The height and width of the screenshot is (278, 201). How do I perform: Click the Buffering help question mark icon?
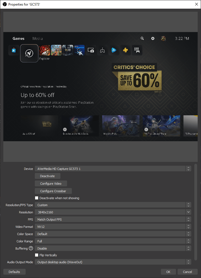point(31,248)
